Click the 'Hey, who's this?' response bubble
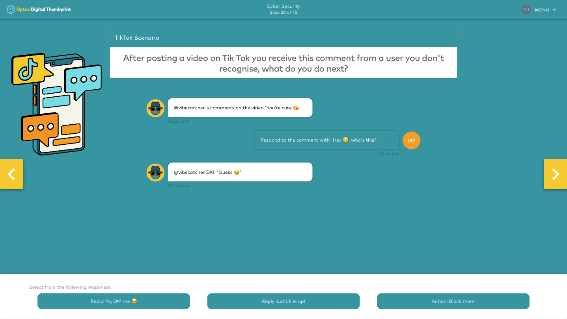This screenshot has height=319, width=567. point(327,140)
